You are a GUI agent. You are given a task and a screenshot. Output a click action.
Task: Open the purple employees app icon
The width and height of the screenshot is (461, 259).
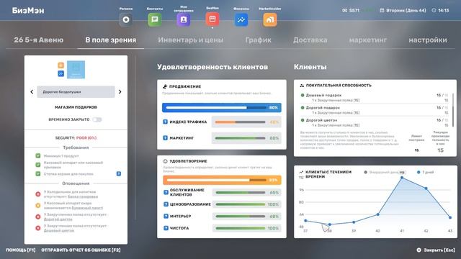coord(184,19)
